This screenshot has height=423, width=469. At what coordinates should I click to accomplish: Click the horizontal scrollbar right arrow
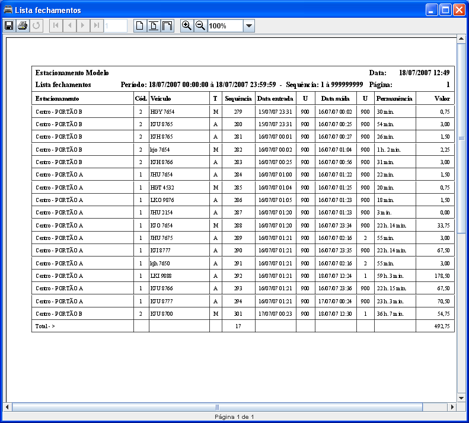pos(452,407)
